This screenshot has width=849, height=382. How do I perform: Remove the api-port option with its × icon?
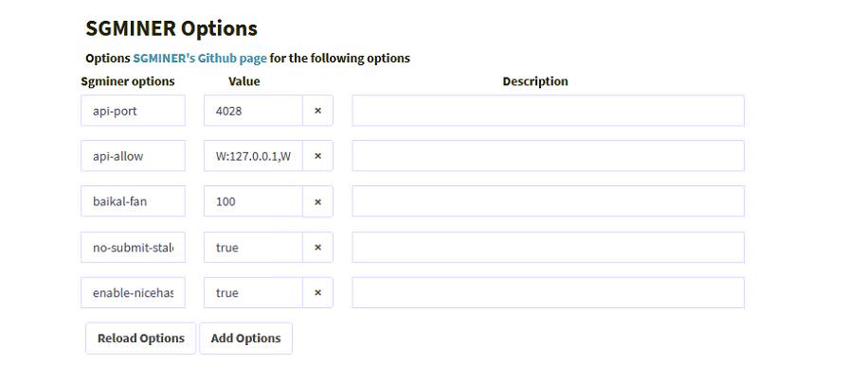[317, 111]
